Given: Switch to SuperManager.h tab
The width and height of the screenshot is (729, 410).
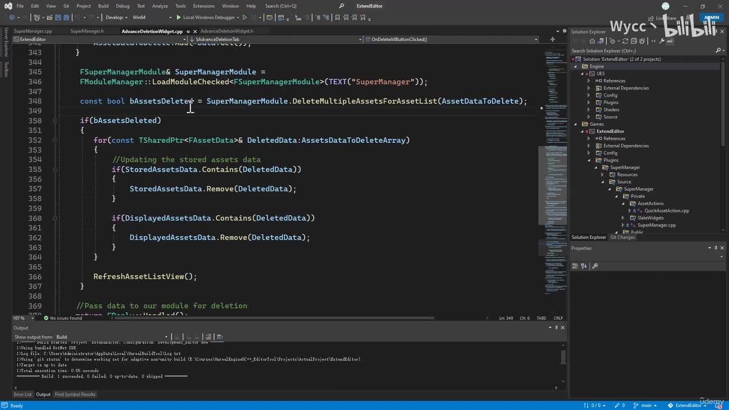Looking at the screenshot, I should pos(87,31).
